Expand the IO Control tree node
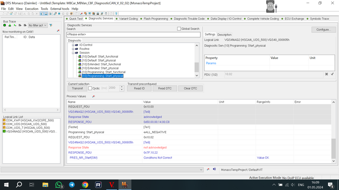339x190 pixels. (x=73, y=45)
